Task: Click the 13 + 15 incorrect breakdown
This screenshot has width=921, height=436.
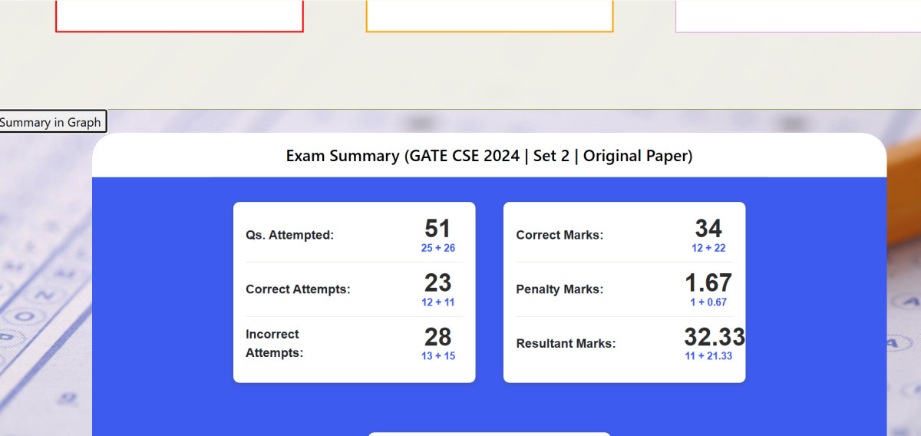Action: 437,356
